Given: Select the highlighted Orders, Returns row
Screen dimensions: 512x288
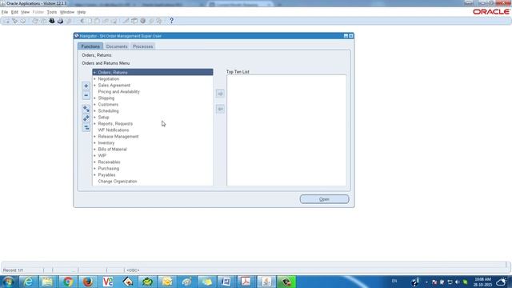Looking at the screenshot, I should point(153,72).
